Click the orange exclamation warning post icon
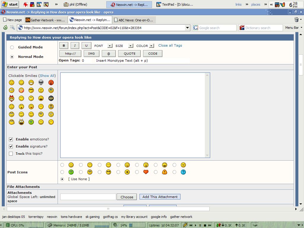This screenshot has width=304, height=228. [164, 172]
